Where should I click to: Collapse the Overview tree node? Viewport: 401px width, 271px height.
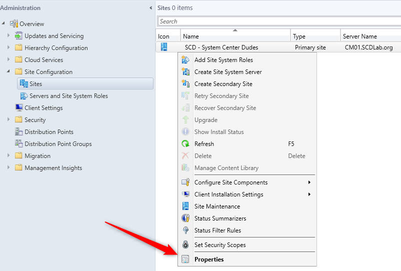pos(3,23)
